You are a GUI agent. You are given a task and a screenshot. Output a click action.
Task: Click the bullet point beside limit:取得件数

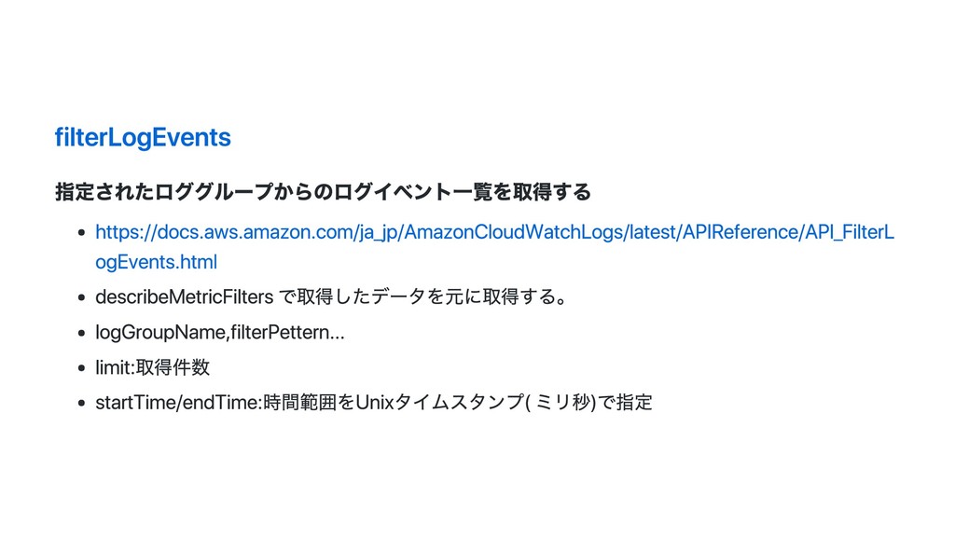(x=82, y=367)
